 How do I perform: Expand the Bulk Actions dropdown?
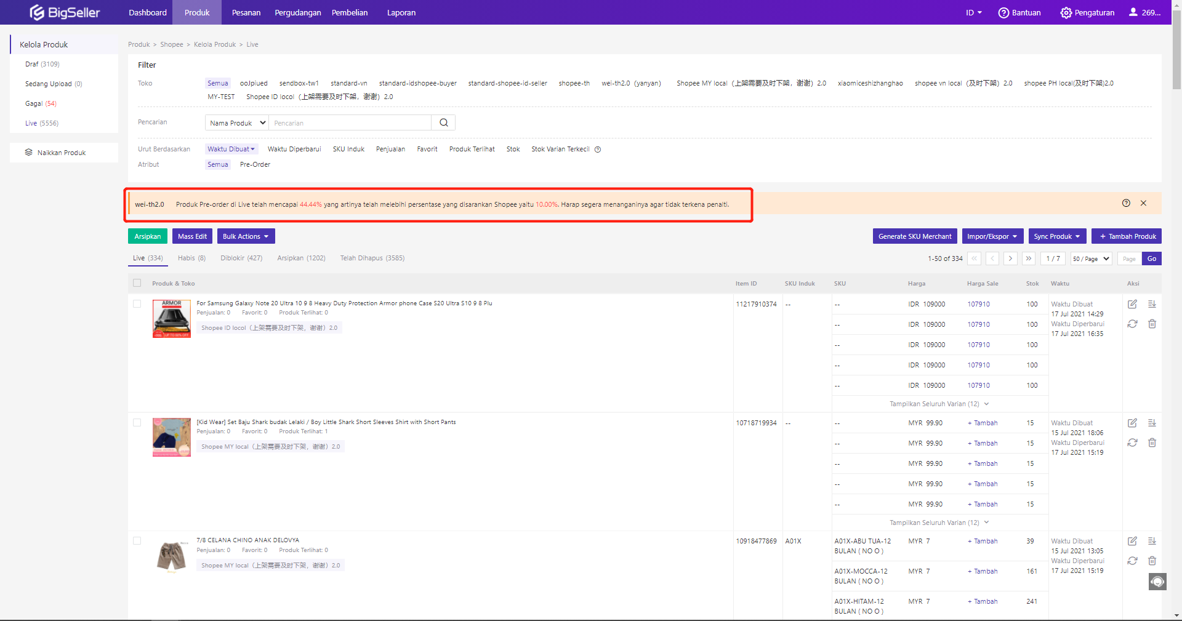click(246, 236)
